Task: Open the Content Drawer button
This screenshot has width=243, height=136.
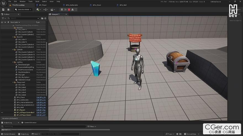Action: click(x=9, y=134)
